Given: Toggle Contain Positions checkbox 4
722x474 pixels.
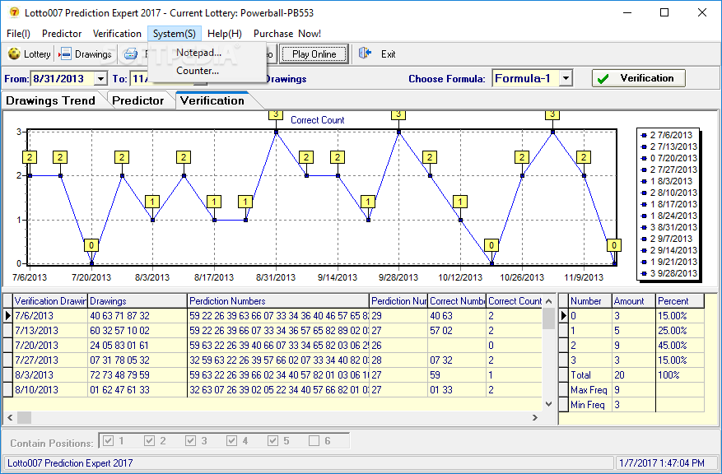Looking at the screenshot, I should coord(231,441).
